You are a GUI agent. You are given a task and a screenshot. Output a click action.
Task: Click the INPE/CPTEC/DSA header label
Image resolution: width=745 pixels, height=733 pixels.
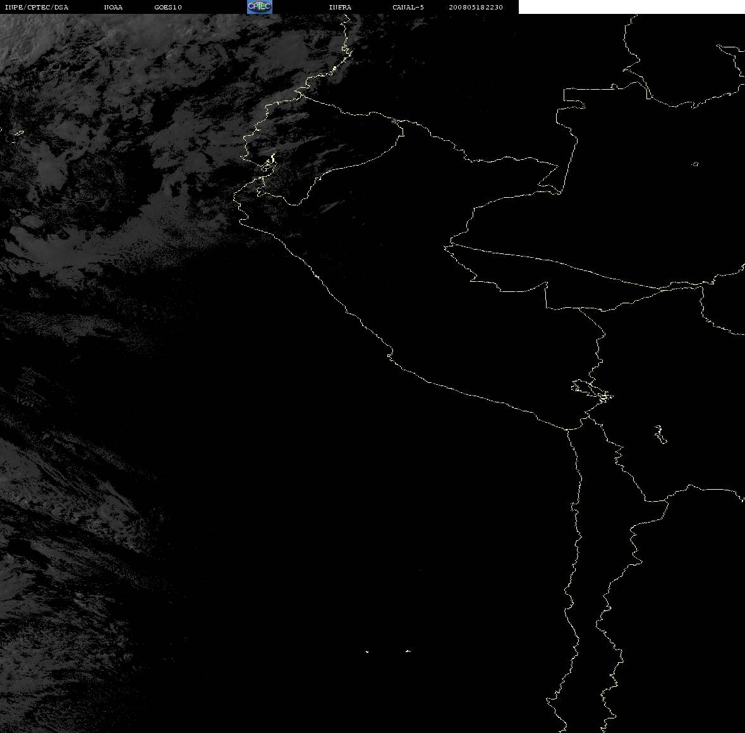pyautogui.click(x=36, y=7)
